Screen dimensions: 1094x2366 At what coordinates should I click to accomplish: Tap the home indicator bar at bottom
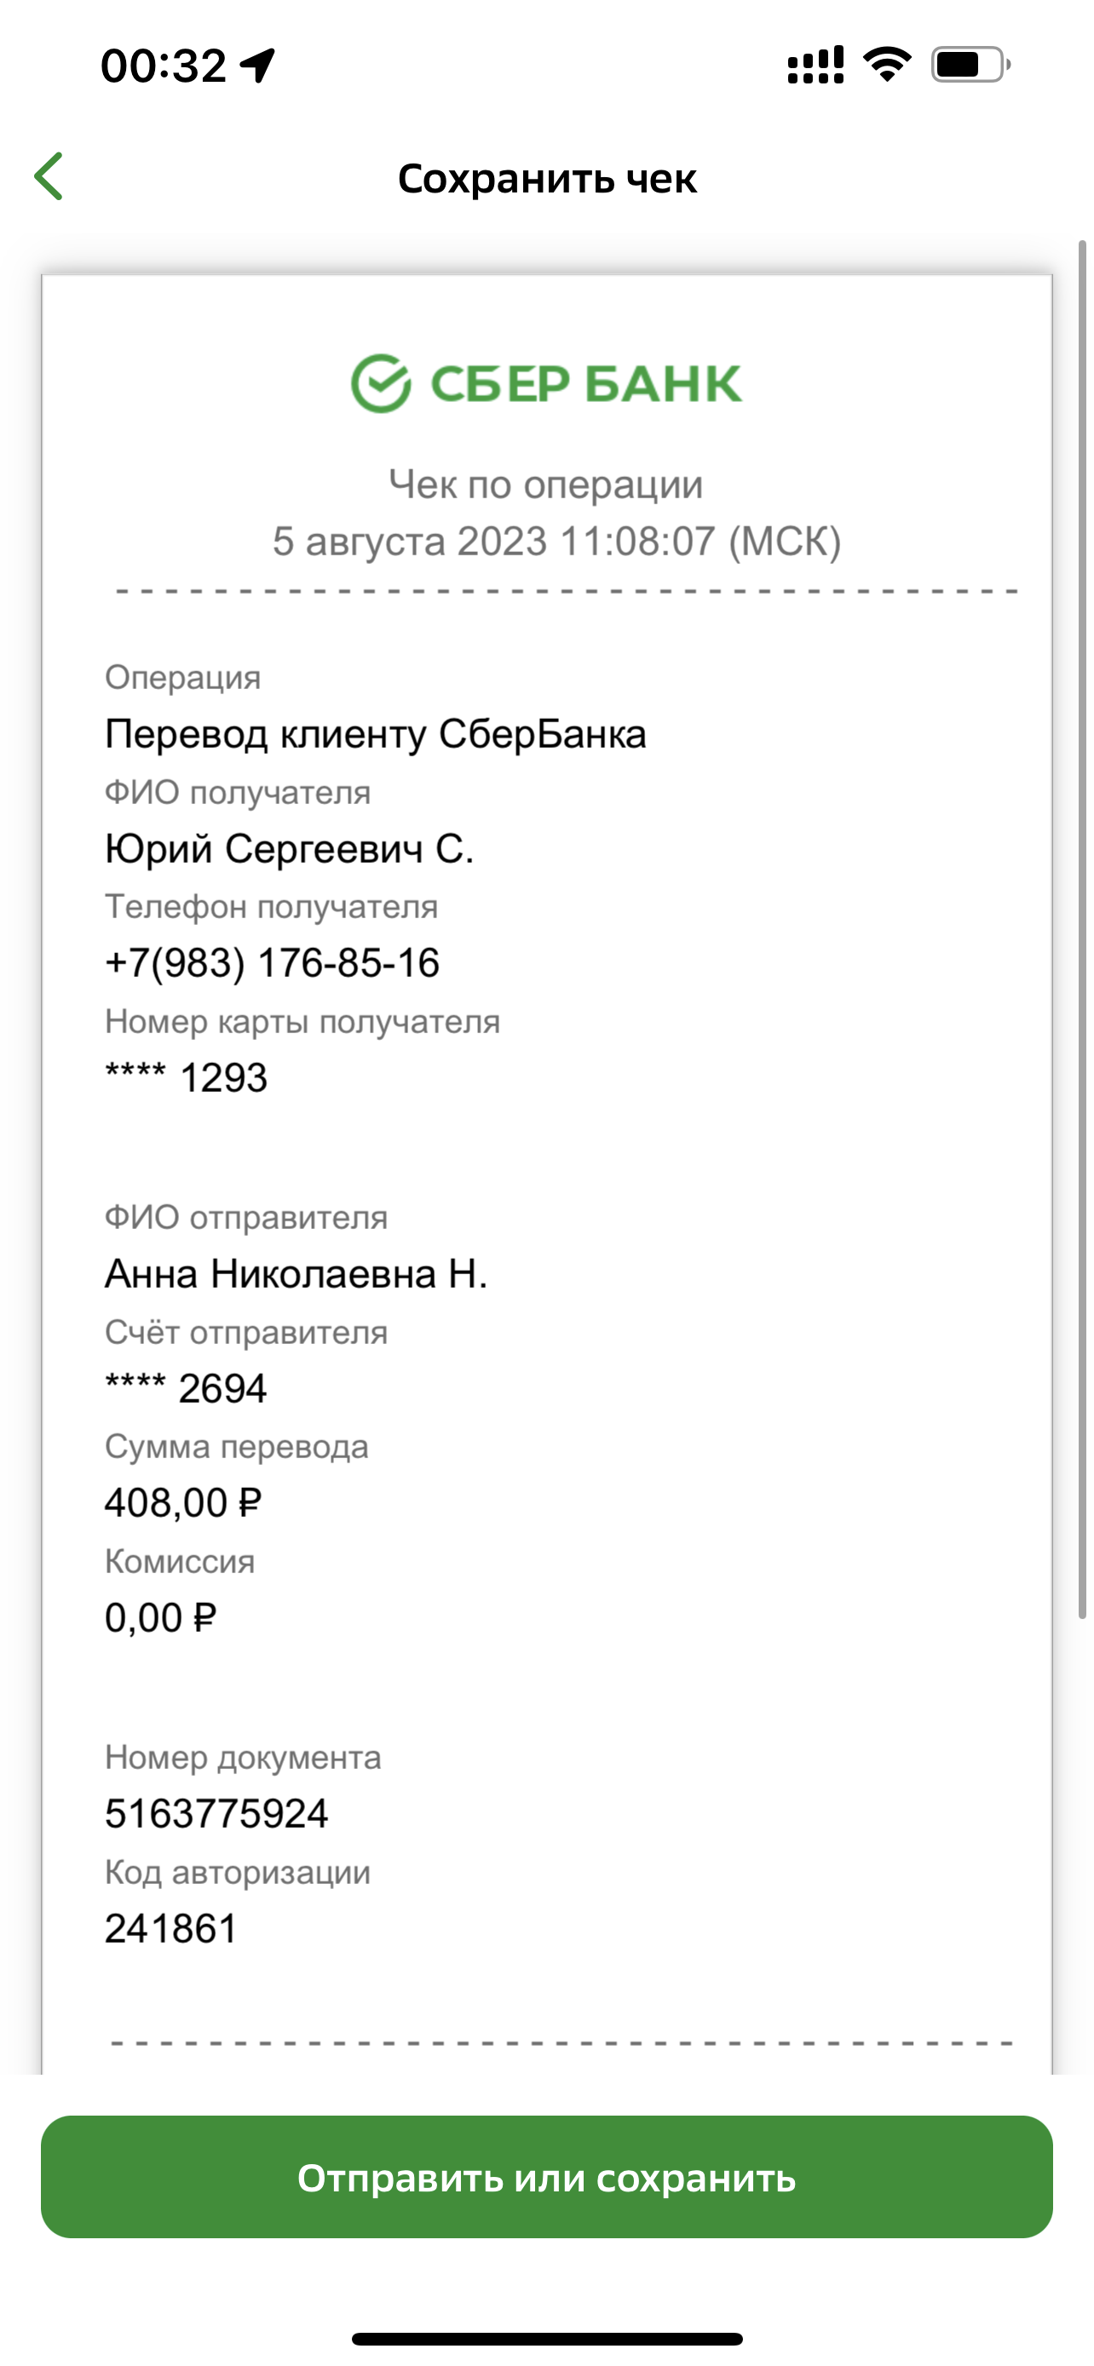click(x=548, y=2339)
